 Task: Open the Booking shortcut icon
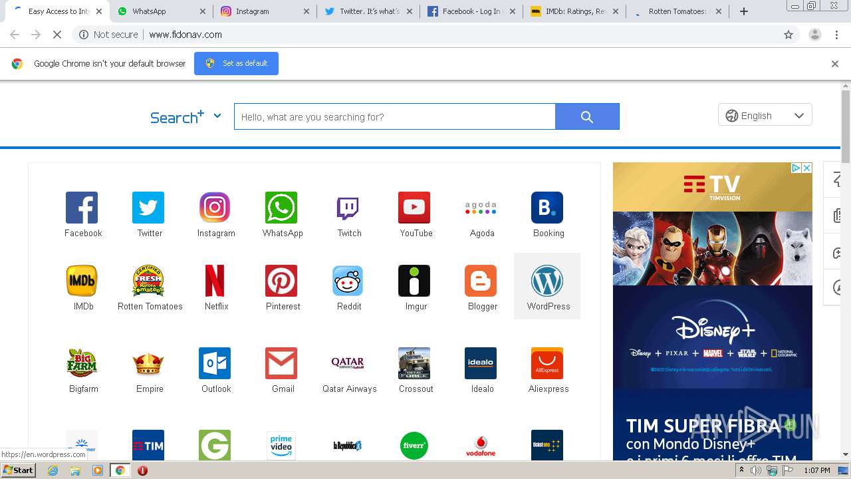tap(547, 208)
